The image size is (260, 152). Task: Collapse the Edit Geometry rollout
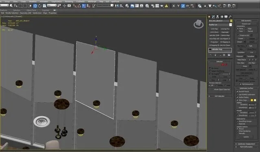[246, 21]
